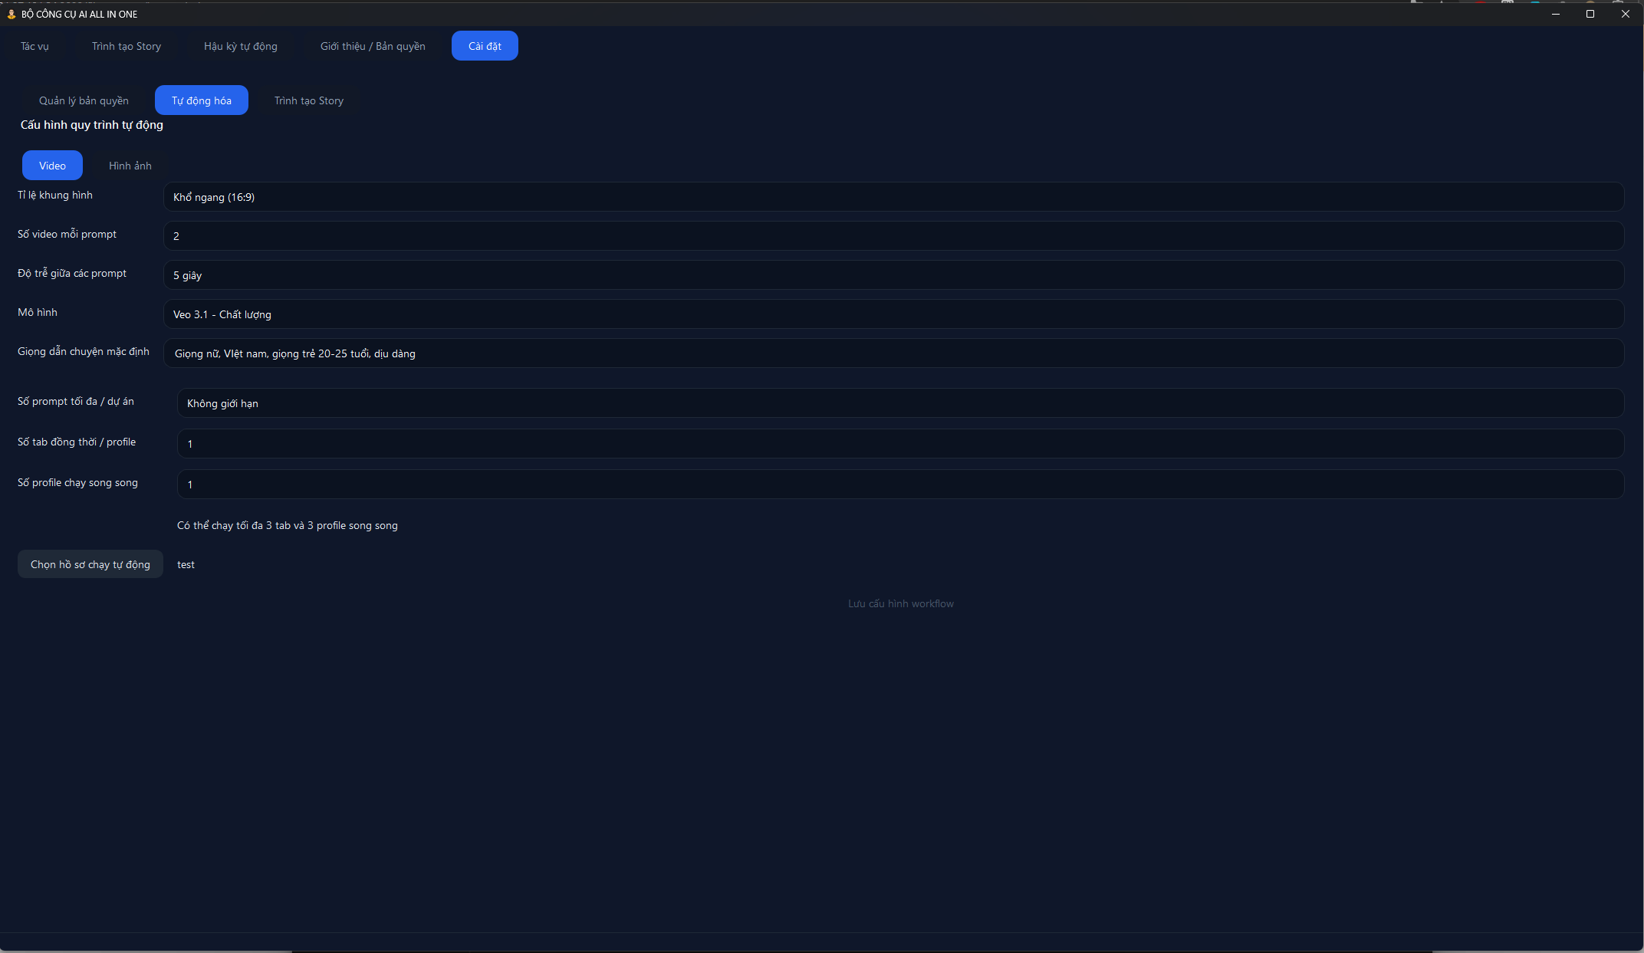Viewport: 1644px width, 953px height.
Task: Open Độ trễ giữa các prompt dropdown
Action: (x=893, y=275)
